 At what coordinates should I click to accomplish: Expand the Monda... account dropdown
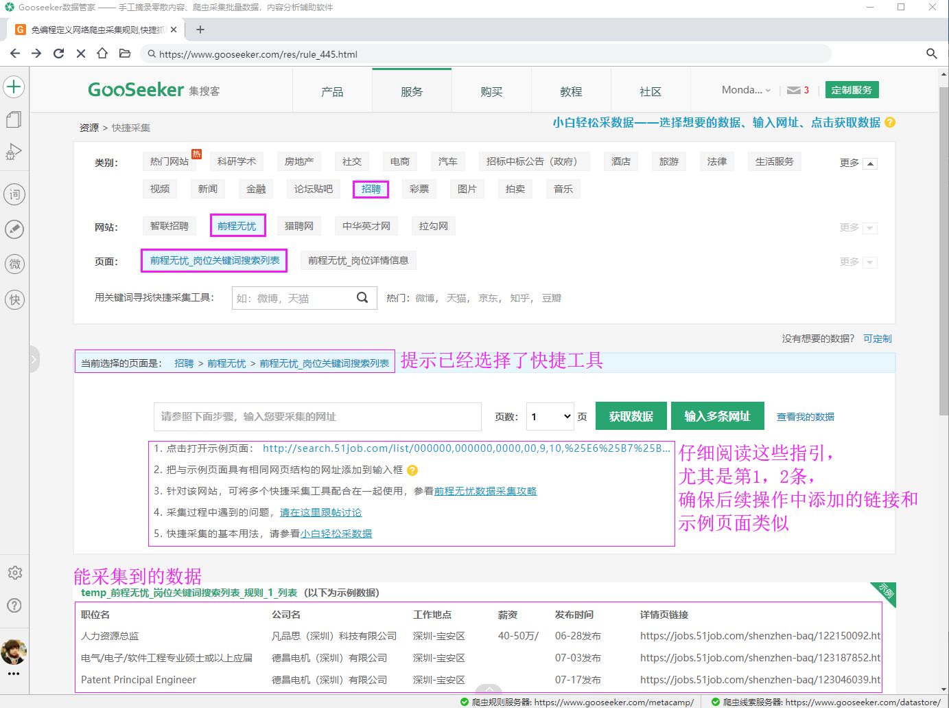tap(746, 90)
